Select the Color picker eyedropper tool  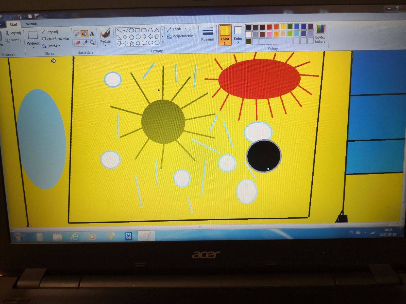click(x=85, y=43)
